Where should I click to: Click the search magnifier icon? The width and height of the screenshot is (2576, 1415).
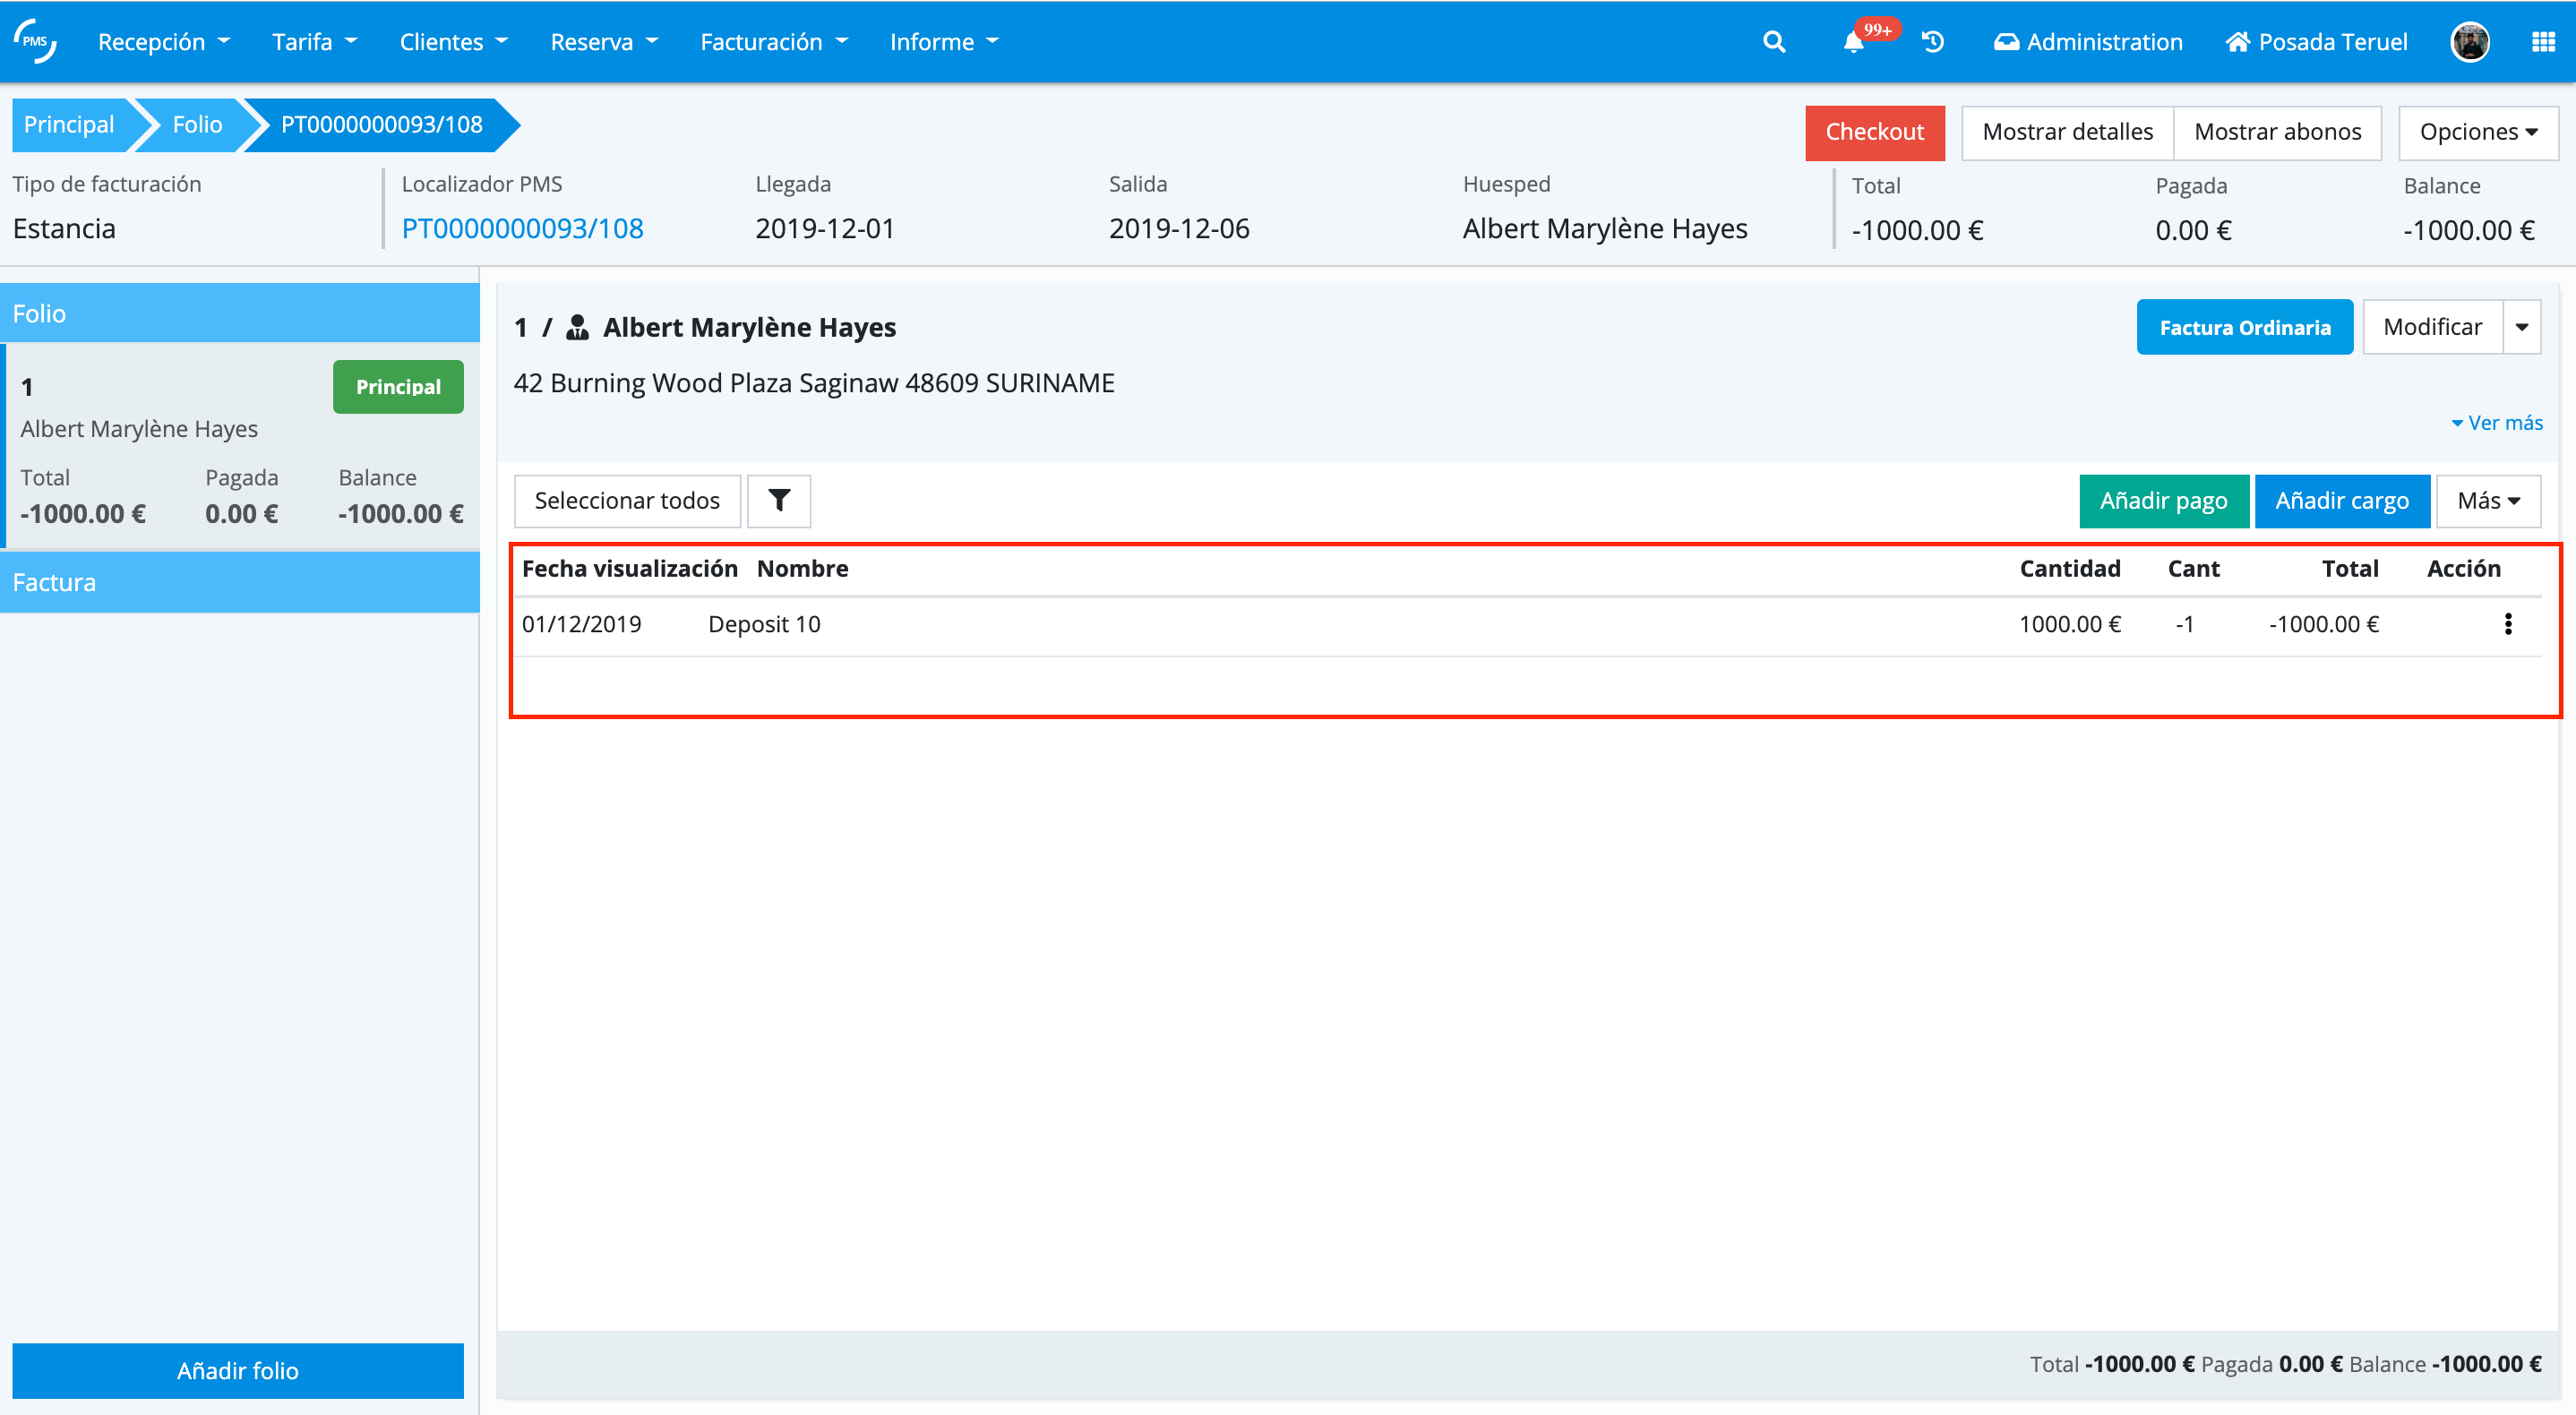point(1773,42)
